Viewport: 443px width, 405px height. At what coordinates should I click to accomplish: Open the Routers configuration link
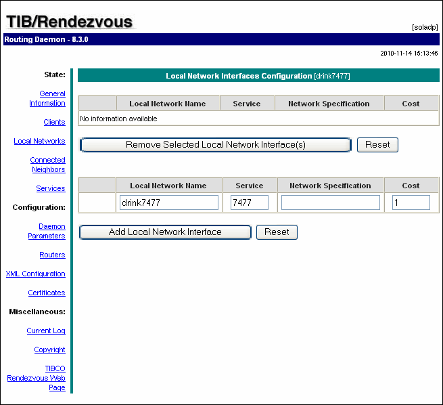[52, 255]
